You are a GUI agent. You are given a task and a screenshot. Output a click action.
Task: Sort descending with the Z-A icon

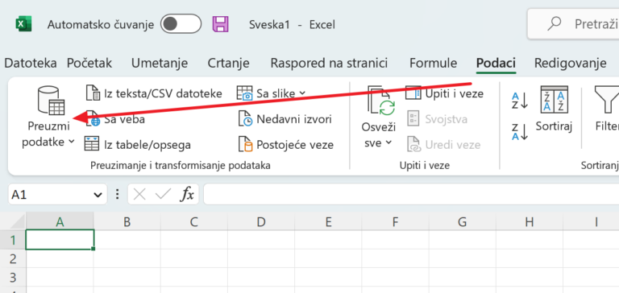pos(520,132)
